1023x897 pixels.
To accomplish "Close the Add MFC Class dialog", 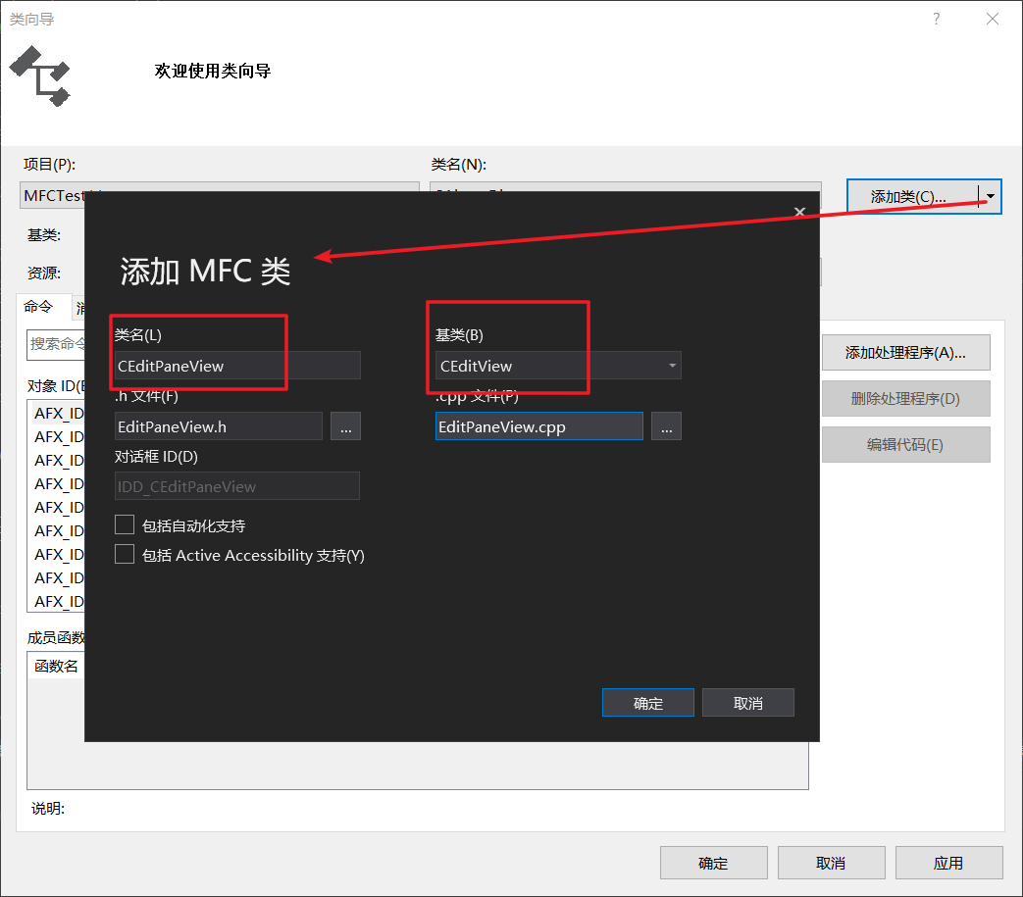I will (800, 212).
